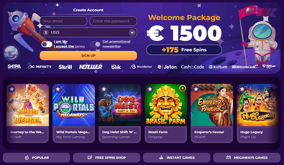Image resolution: width=284 pixels, height=165 pixels.
Task: Click the Sign Up button
Action: coord(88,55)
